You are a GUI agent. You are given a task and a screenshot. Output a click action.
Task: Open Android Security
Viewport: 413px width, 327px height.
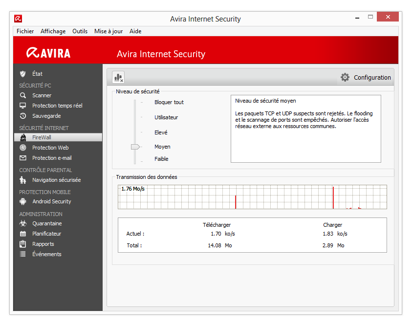pyautogui.click(x=51, y=201)
